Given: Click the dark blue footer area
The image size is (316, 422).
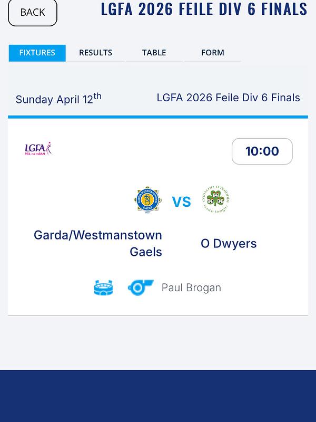Looking at the screenshot, I should [x=158, y=396].
